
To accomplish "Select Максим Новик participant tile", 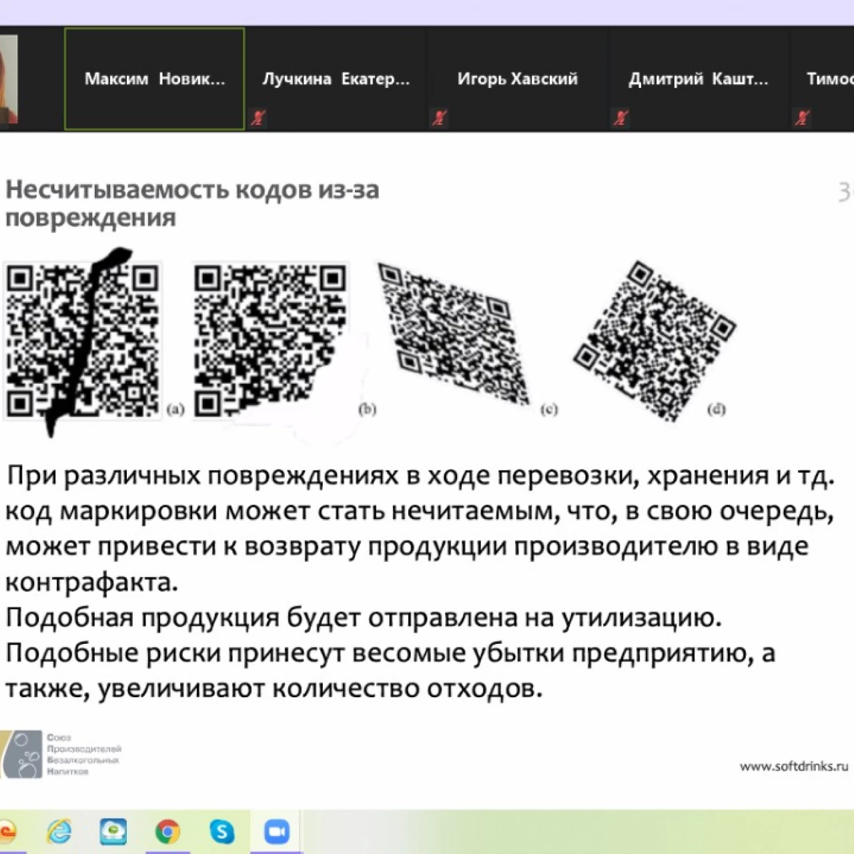I will click(x=154, y=79).
